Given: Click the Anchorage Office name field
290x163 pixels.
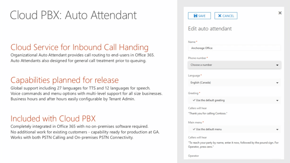Looking at the screenshot, I should [x=234, y=48].
